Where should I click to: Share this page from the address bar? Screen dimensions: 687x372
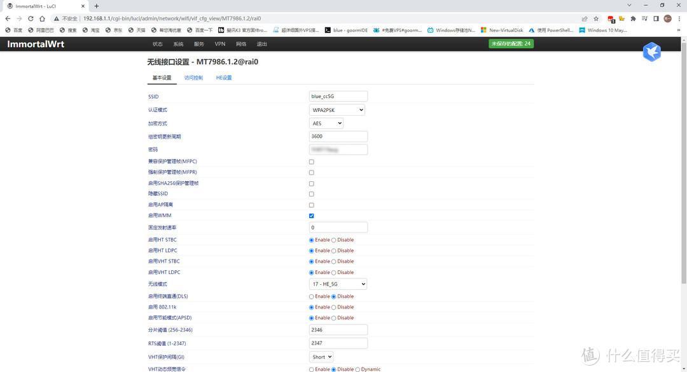coord(585,18)
